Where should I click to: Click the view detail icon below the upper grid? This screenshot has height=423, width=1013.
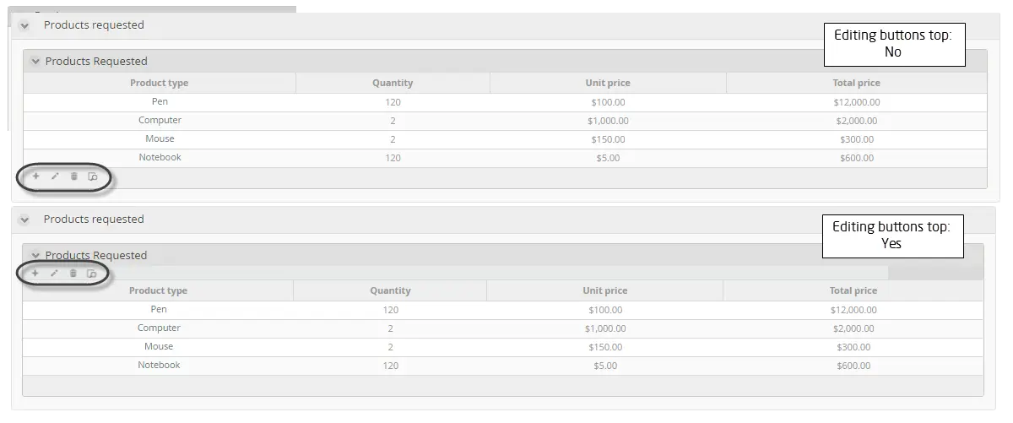93,176
